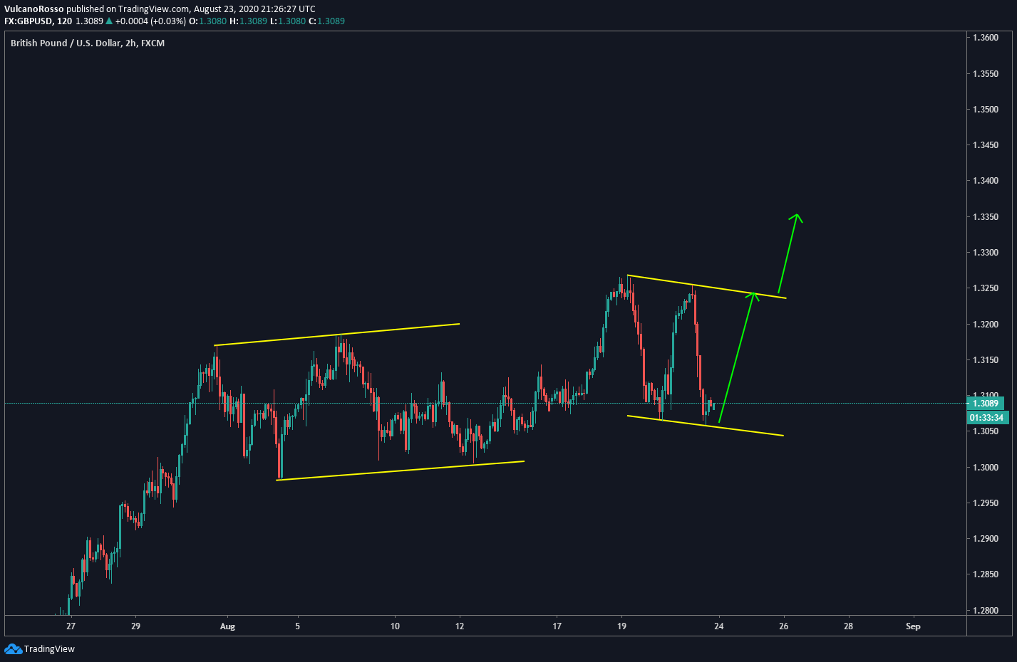The image size is (1017, 662).
Task: Click the chart title British Pound / U.S. Dollar
Action: pos(66,43)
